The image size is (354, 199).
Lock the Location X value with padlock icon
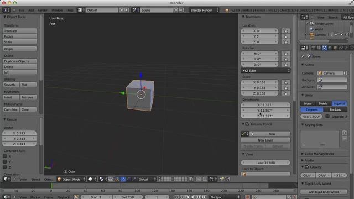point(285,31)
